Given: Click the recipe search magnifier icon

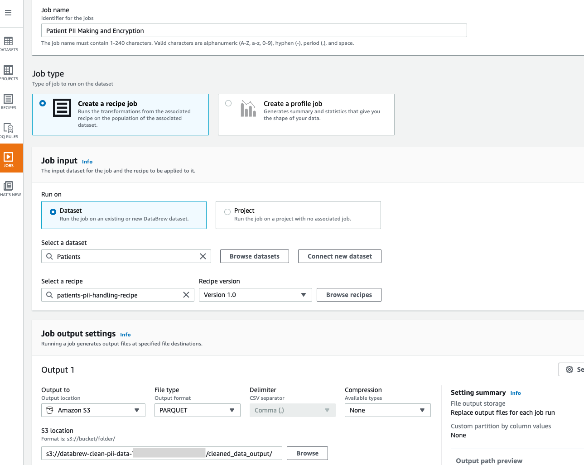Looking at the screenshot, I should click(49, 295).
